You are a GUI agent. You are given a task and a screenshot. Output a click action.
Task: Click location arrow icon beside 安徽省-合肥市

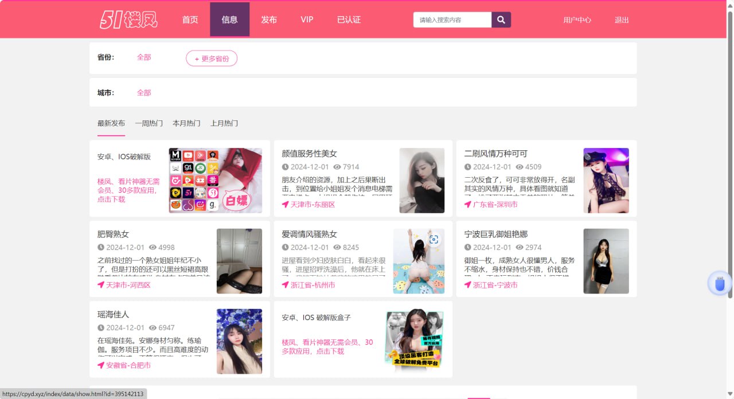[x=101, y=365]
